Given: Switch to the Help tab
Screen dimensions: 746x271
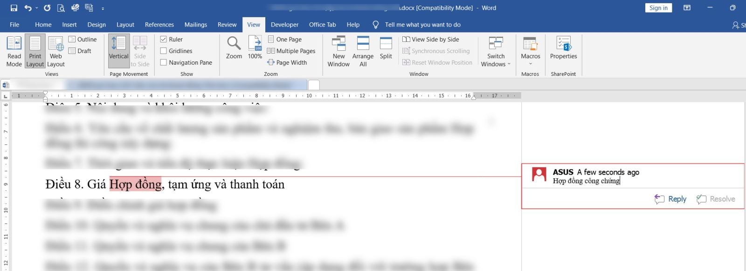Looking at the screenshot, I should coord(353,25).
